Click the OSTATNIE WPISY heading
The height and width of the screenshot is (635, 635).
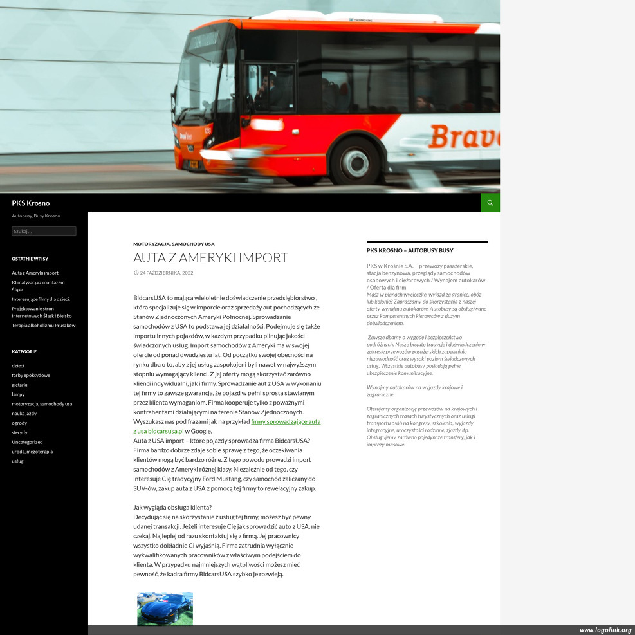[x=30, y=259]
